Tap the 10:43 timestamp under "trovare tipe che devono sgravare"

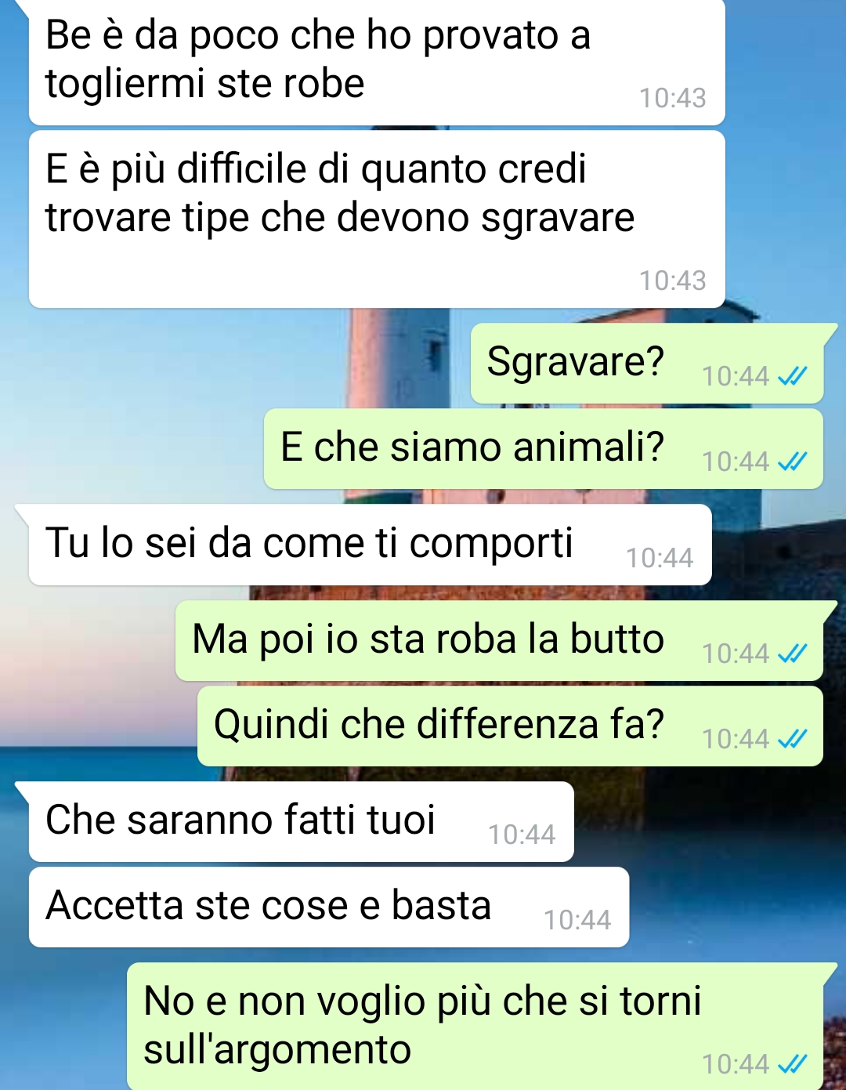[x=672, y=281]
